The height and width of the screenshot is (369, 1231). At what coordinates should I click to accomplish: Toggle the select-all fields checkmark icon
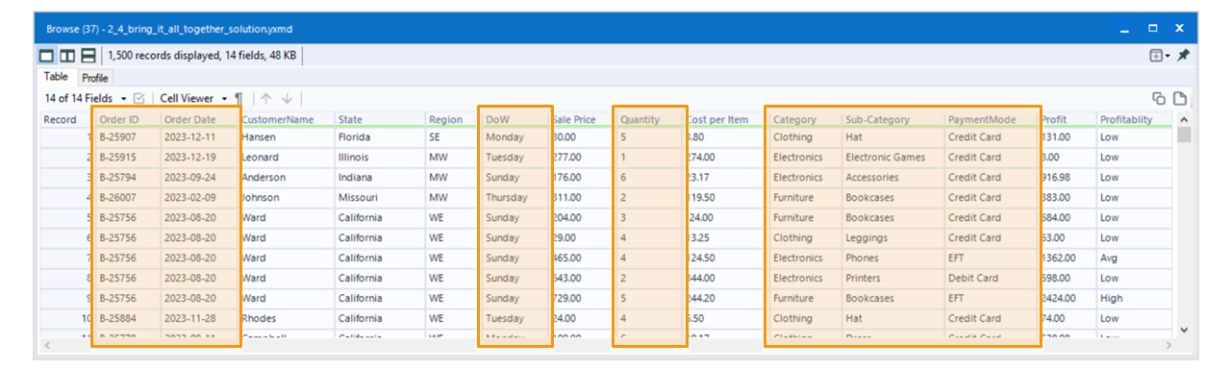point(138,98)
